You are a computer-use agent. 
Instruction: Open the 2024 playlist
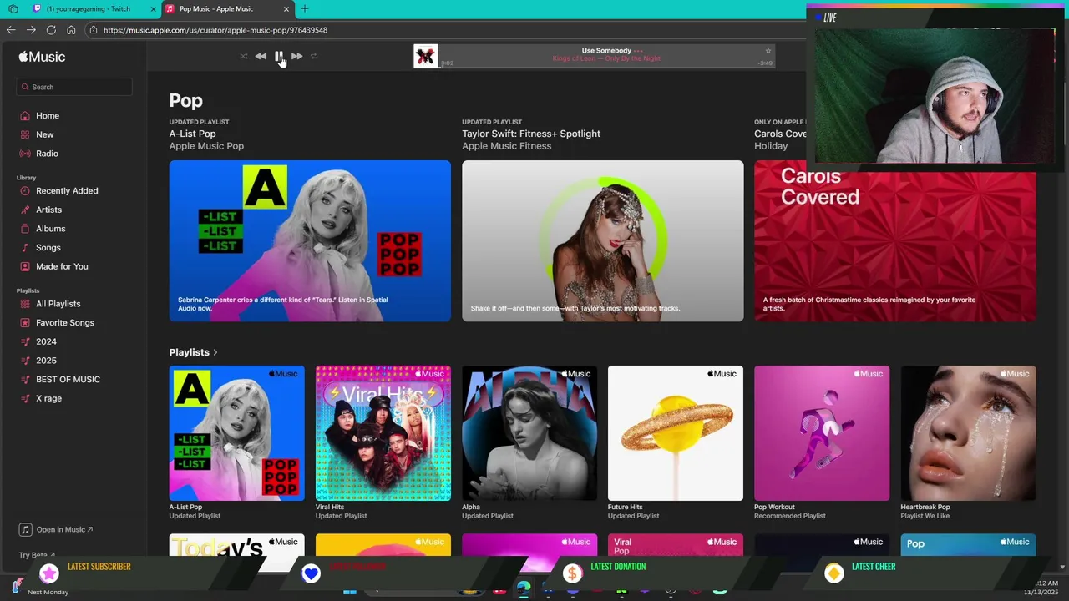point(46,341)
